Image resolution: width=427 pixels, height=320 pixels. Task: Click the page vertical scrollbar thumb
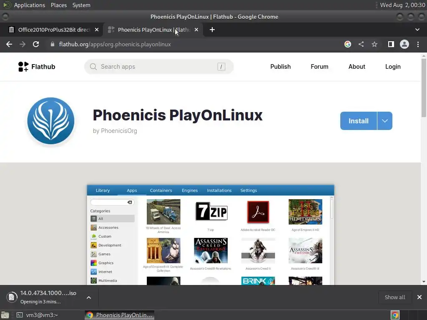[424, 87]
